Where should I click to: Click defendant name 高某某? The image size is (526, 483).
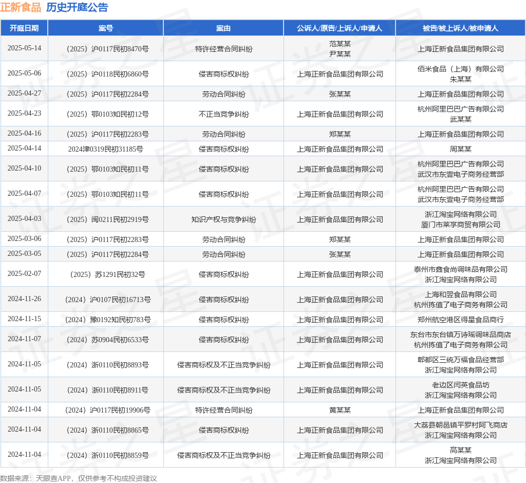pos(461,450)
